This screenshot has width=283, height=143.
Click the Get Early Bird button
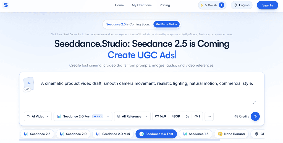click(x=166, y=24)
